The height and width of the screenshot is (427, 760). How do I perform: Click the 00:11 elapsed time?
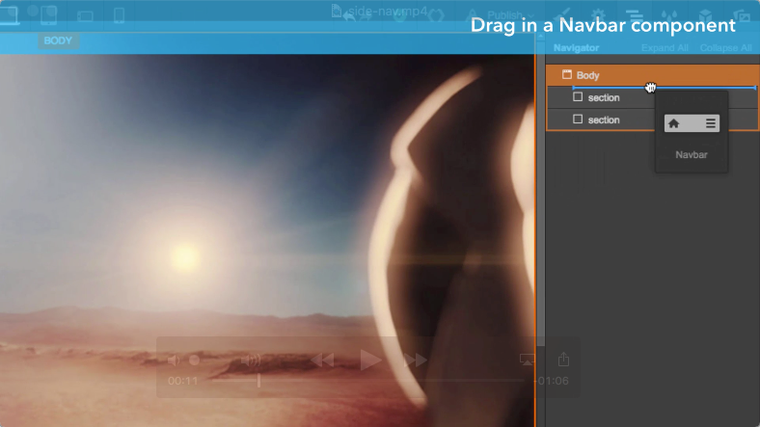(x=182, y=381)
